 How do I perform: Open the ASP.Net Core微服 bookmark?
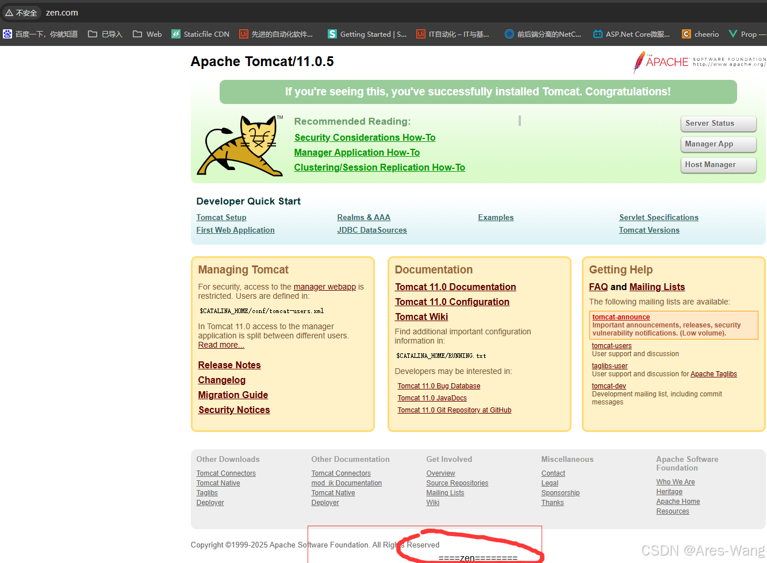pyautogui.click(x=631, y=34)
